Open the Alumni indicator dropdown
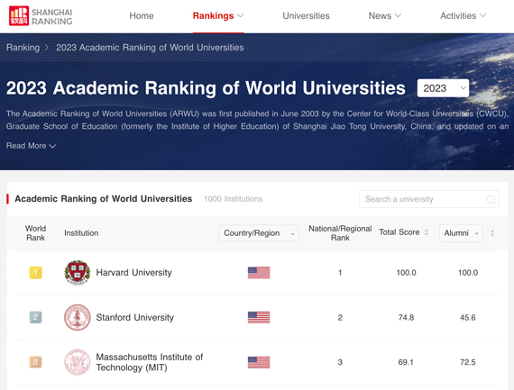The height and width of the screenshot is (390, 514). [461, 233]
